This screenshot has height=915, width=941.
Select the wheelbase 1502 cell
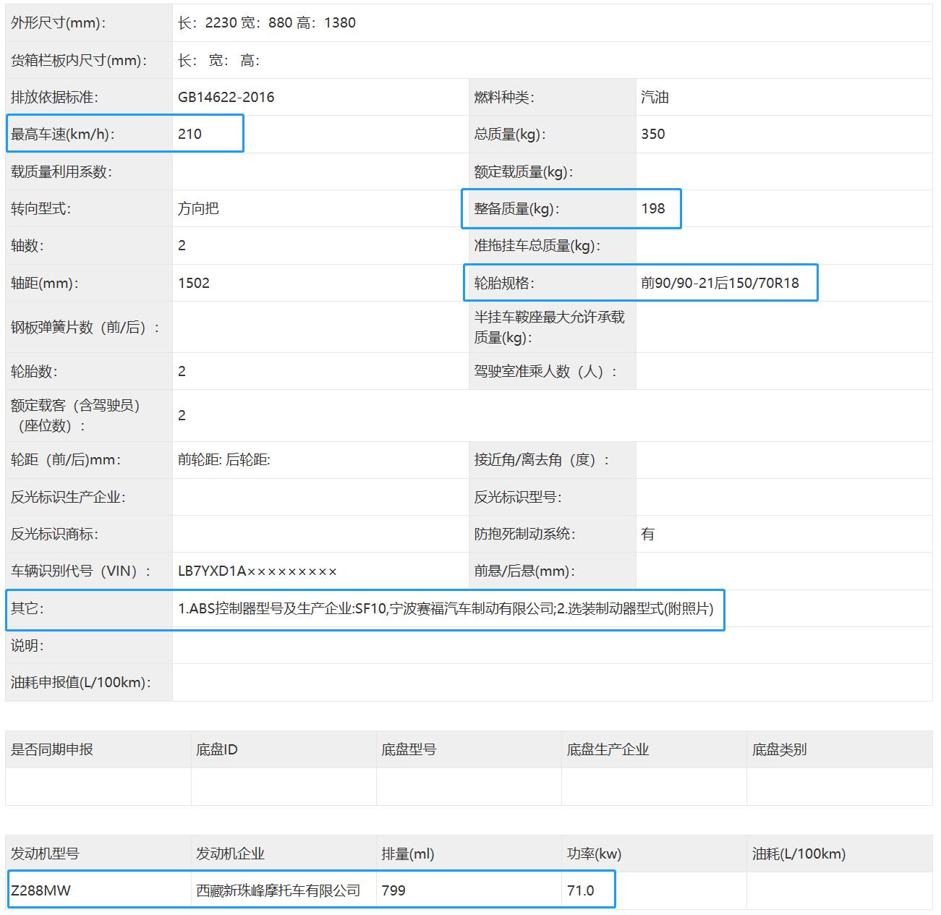coord(194,283)
